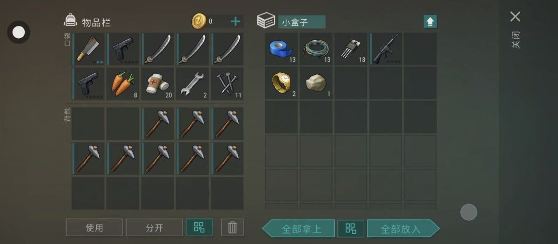Sort box with grid icon beside 全部拿上
The width and height of the screenshot is (558, 244).
point(350,229)
